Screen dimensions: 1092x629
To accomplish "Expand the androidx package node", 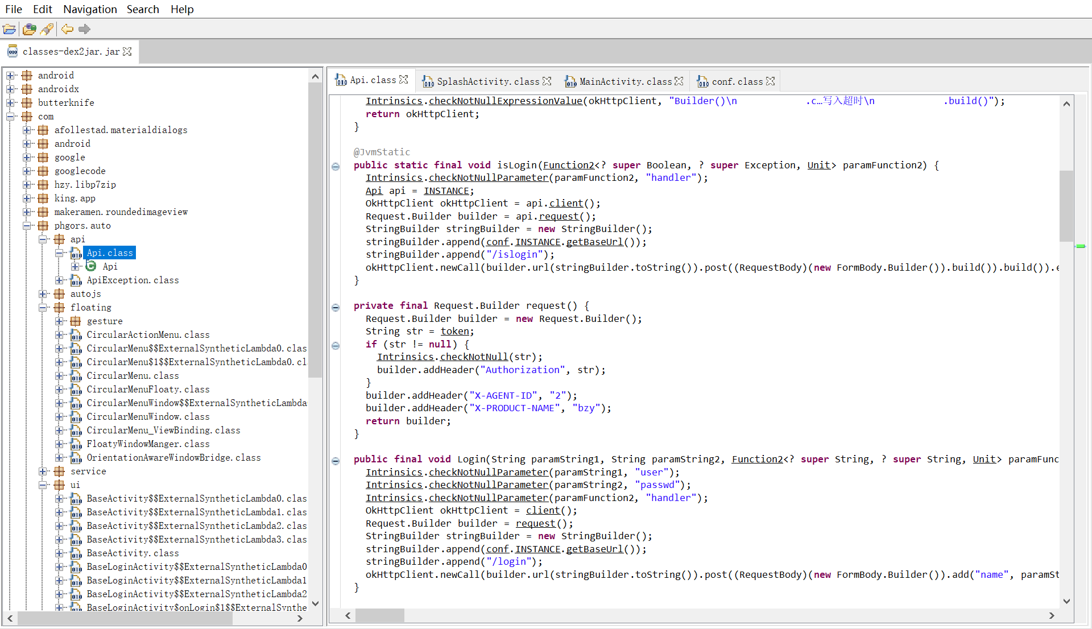I will 10,89.
